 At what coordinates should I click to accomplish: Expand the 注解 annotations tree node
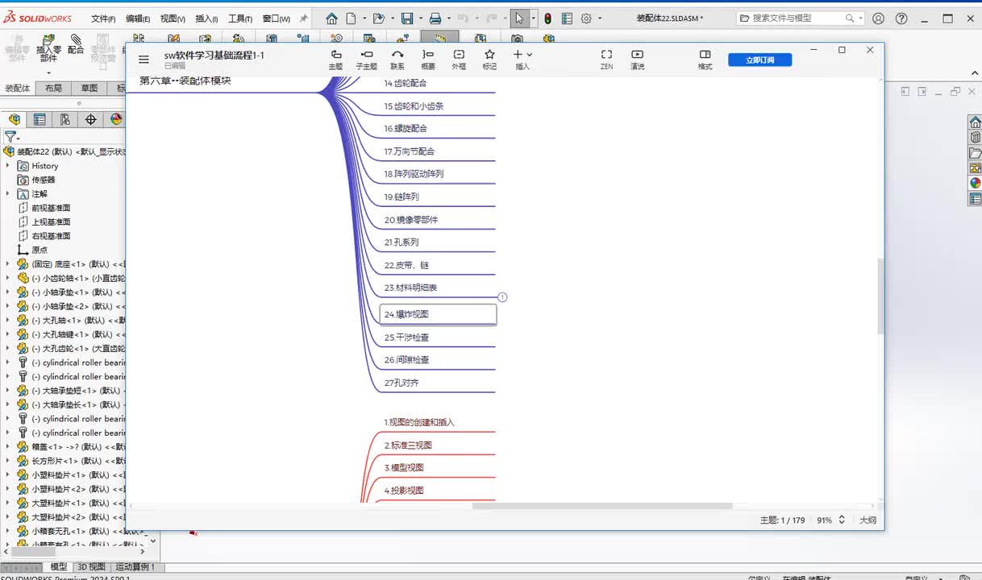(8, 193)
